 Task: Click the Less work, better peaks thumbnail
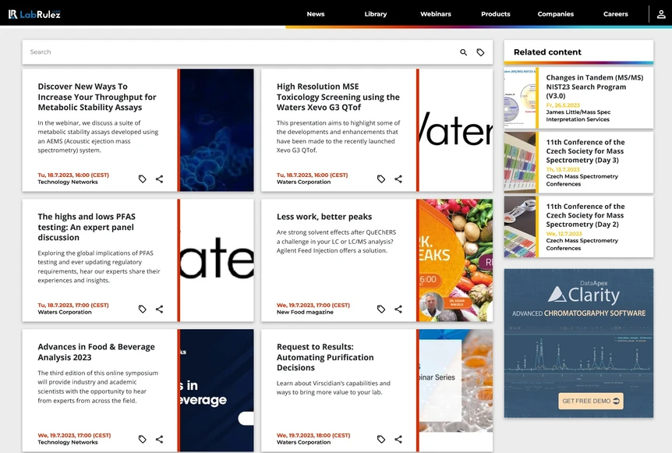point(456,260)
